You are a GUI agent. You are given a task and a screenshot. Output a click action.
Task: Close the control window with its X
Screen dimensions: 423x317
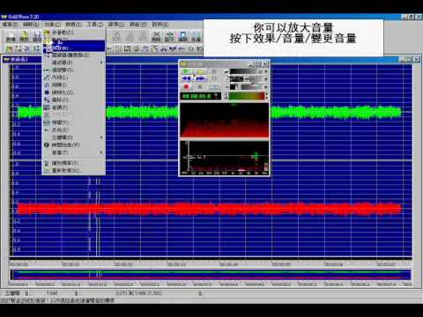tap(265, 63)
